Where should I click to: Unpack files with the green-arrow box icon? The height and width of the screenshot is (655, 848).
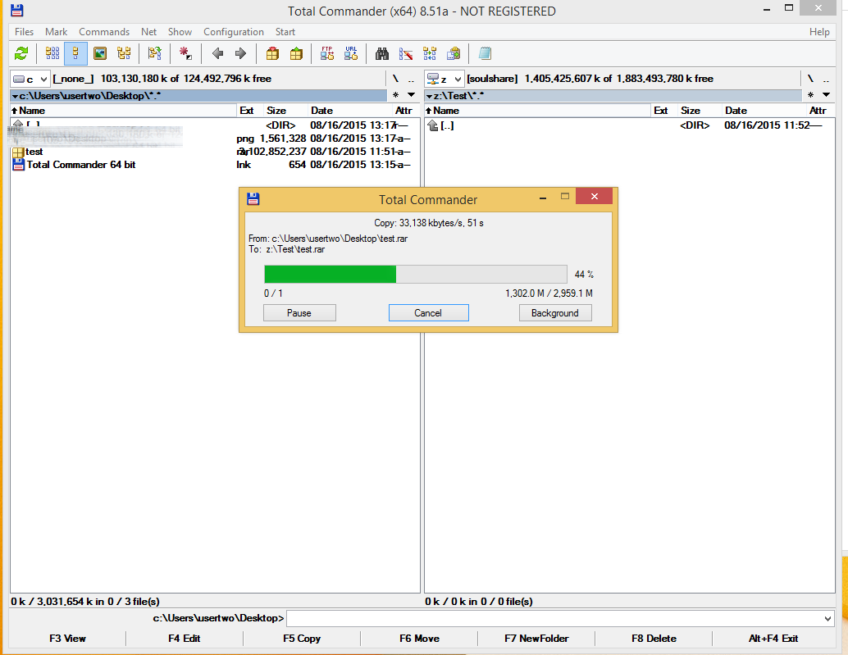pyautogui.click(x=296, y=53)
